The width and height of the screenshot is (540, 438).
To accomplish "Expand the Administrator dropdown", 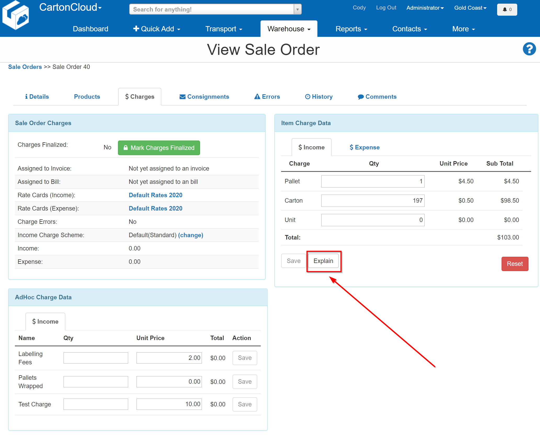I will (425, 8).
